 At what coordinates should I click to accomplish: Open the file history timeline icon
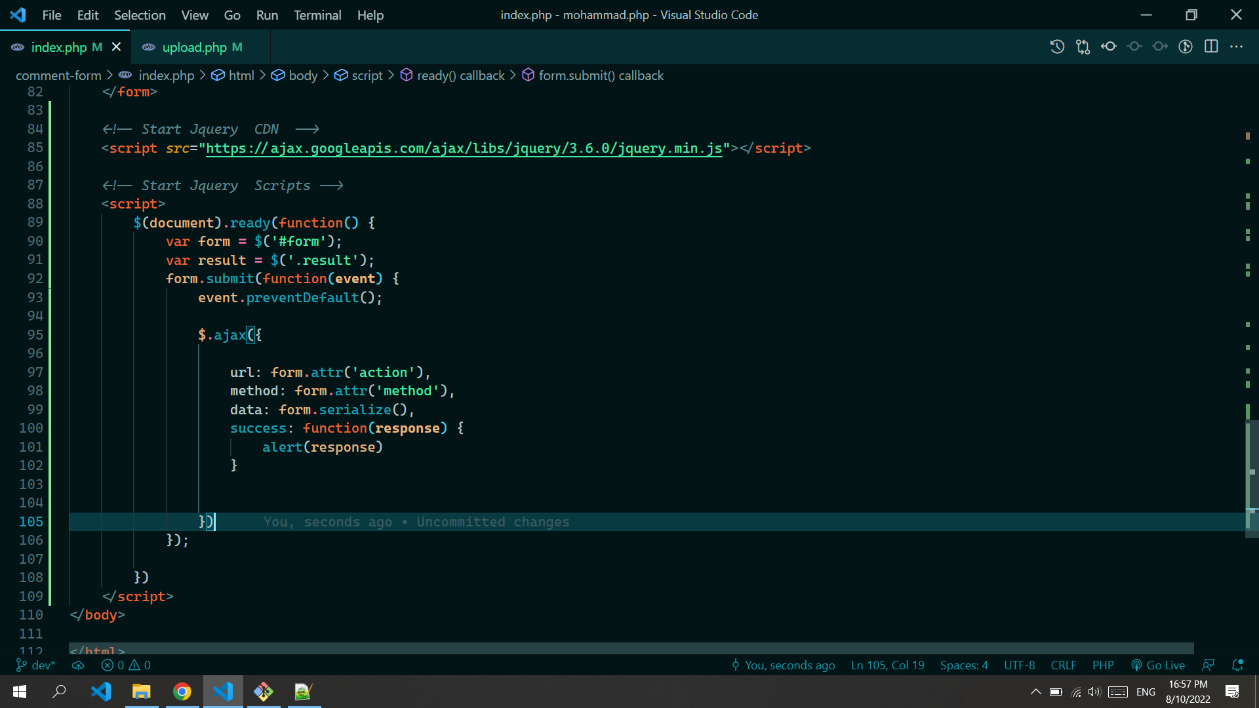[x=1057, y=47]
